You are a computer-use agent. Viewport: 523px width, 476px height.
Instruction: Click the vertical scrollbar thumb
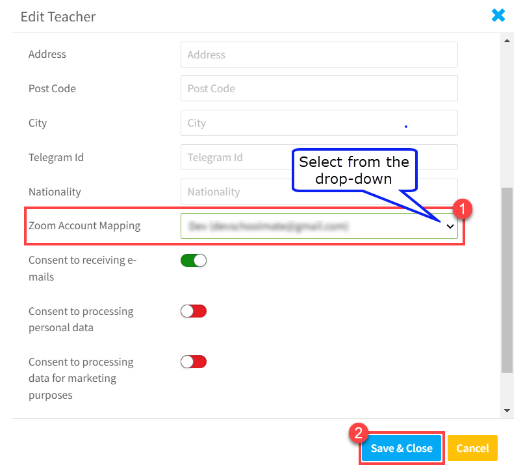[507, 279]
